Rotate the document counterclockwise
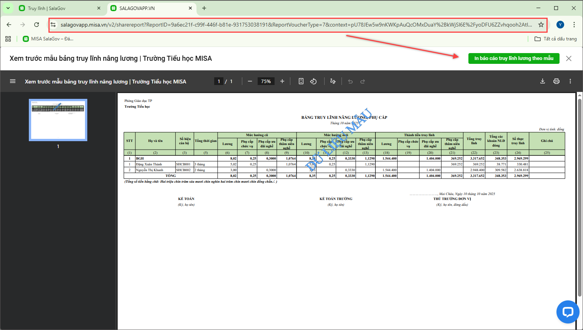Image resolution: width=583 pixels, height=330 pixels. pos(313,81)
